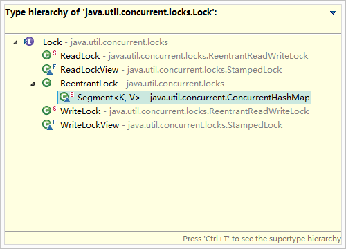Click the Ctrl+T supertype hierarchy hint

click(262, 239)
